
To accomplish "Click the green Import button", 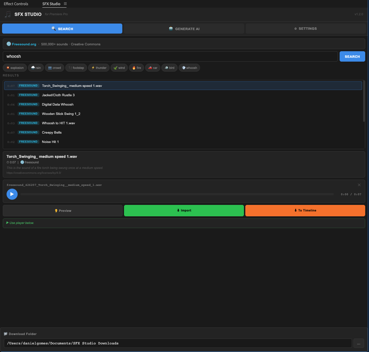I will pyautogui.click(x=184, y=210).
